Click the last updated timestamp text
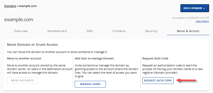 pyautogui.click(x=191, y=18)
